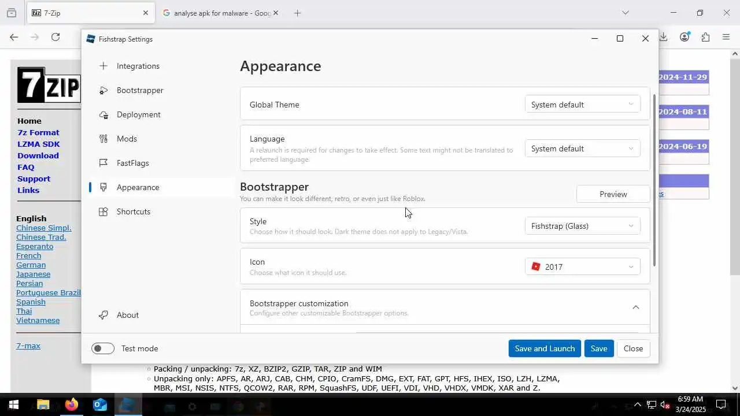
Task: Open the Style dropdown
Action: point(582,226)
